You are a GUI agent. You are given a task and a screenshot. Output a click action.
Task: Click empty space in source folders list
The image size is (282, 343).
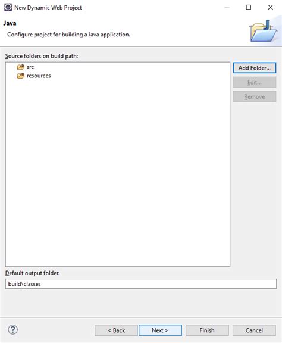pos(118,171)
